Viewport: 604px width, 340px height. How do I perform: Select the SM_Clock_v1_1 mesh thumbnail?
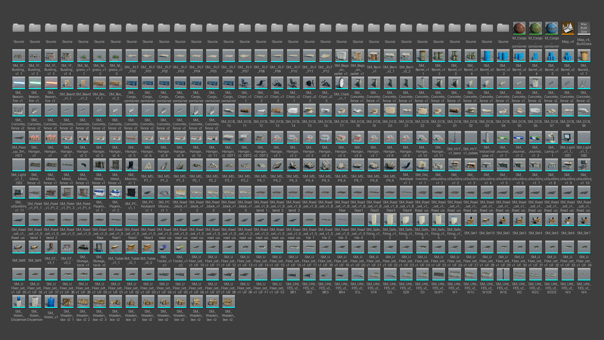click(341, 83)
